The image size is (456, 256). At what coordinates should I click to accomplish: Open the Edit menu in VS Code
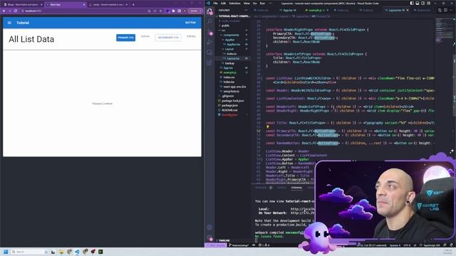coord(223,3)
